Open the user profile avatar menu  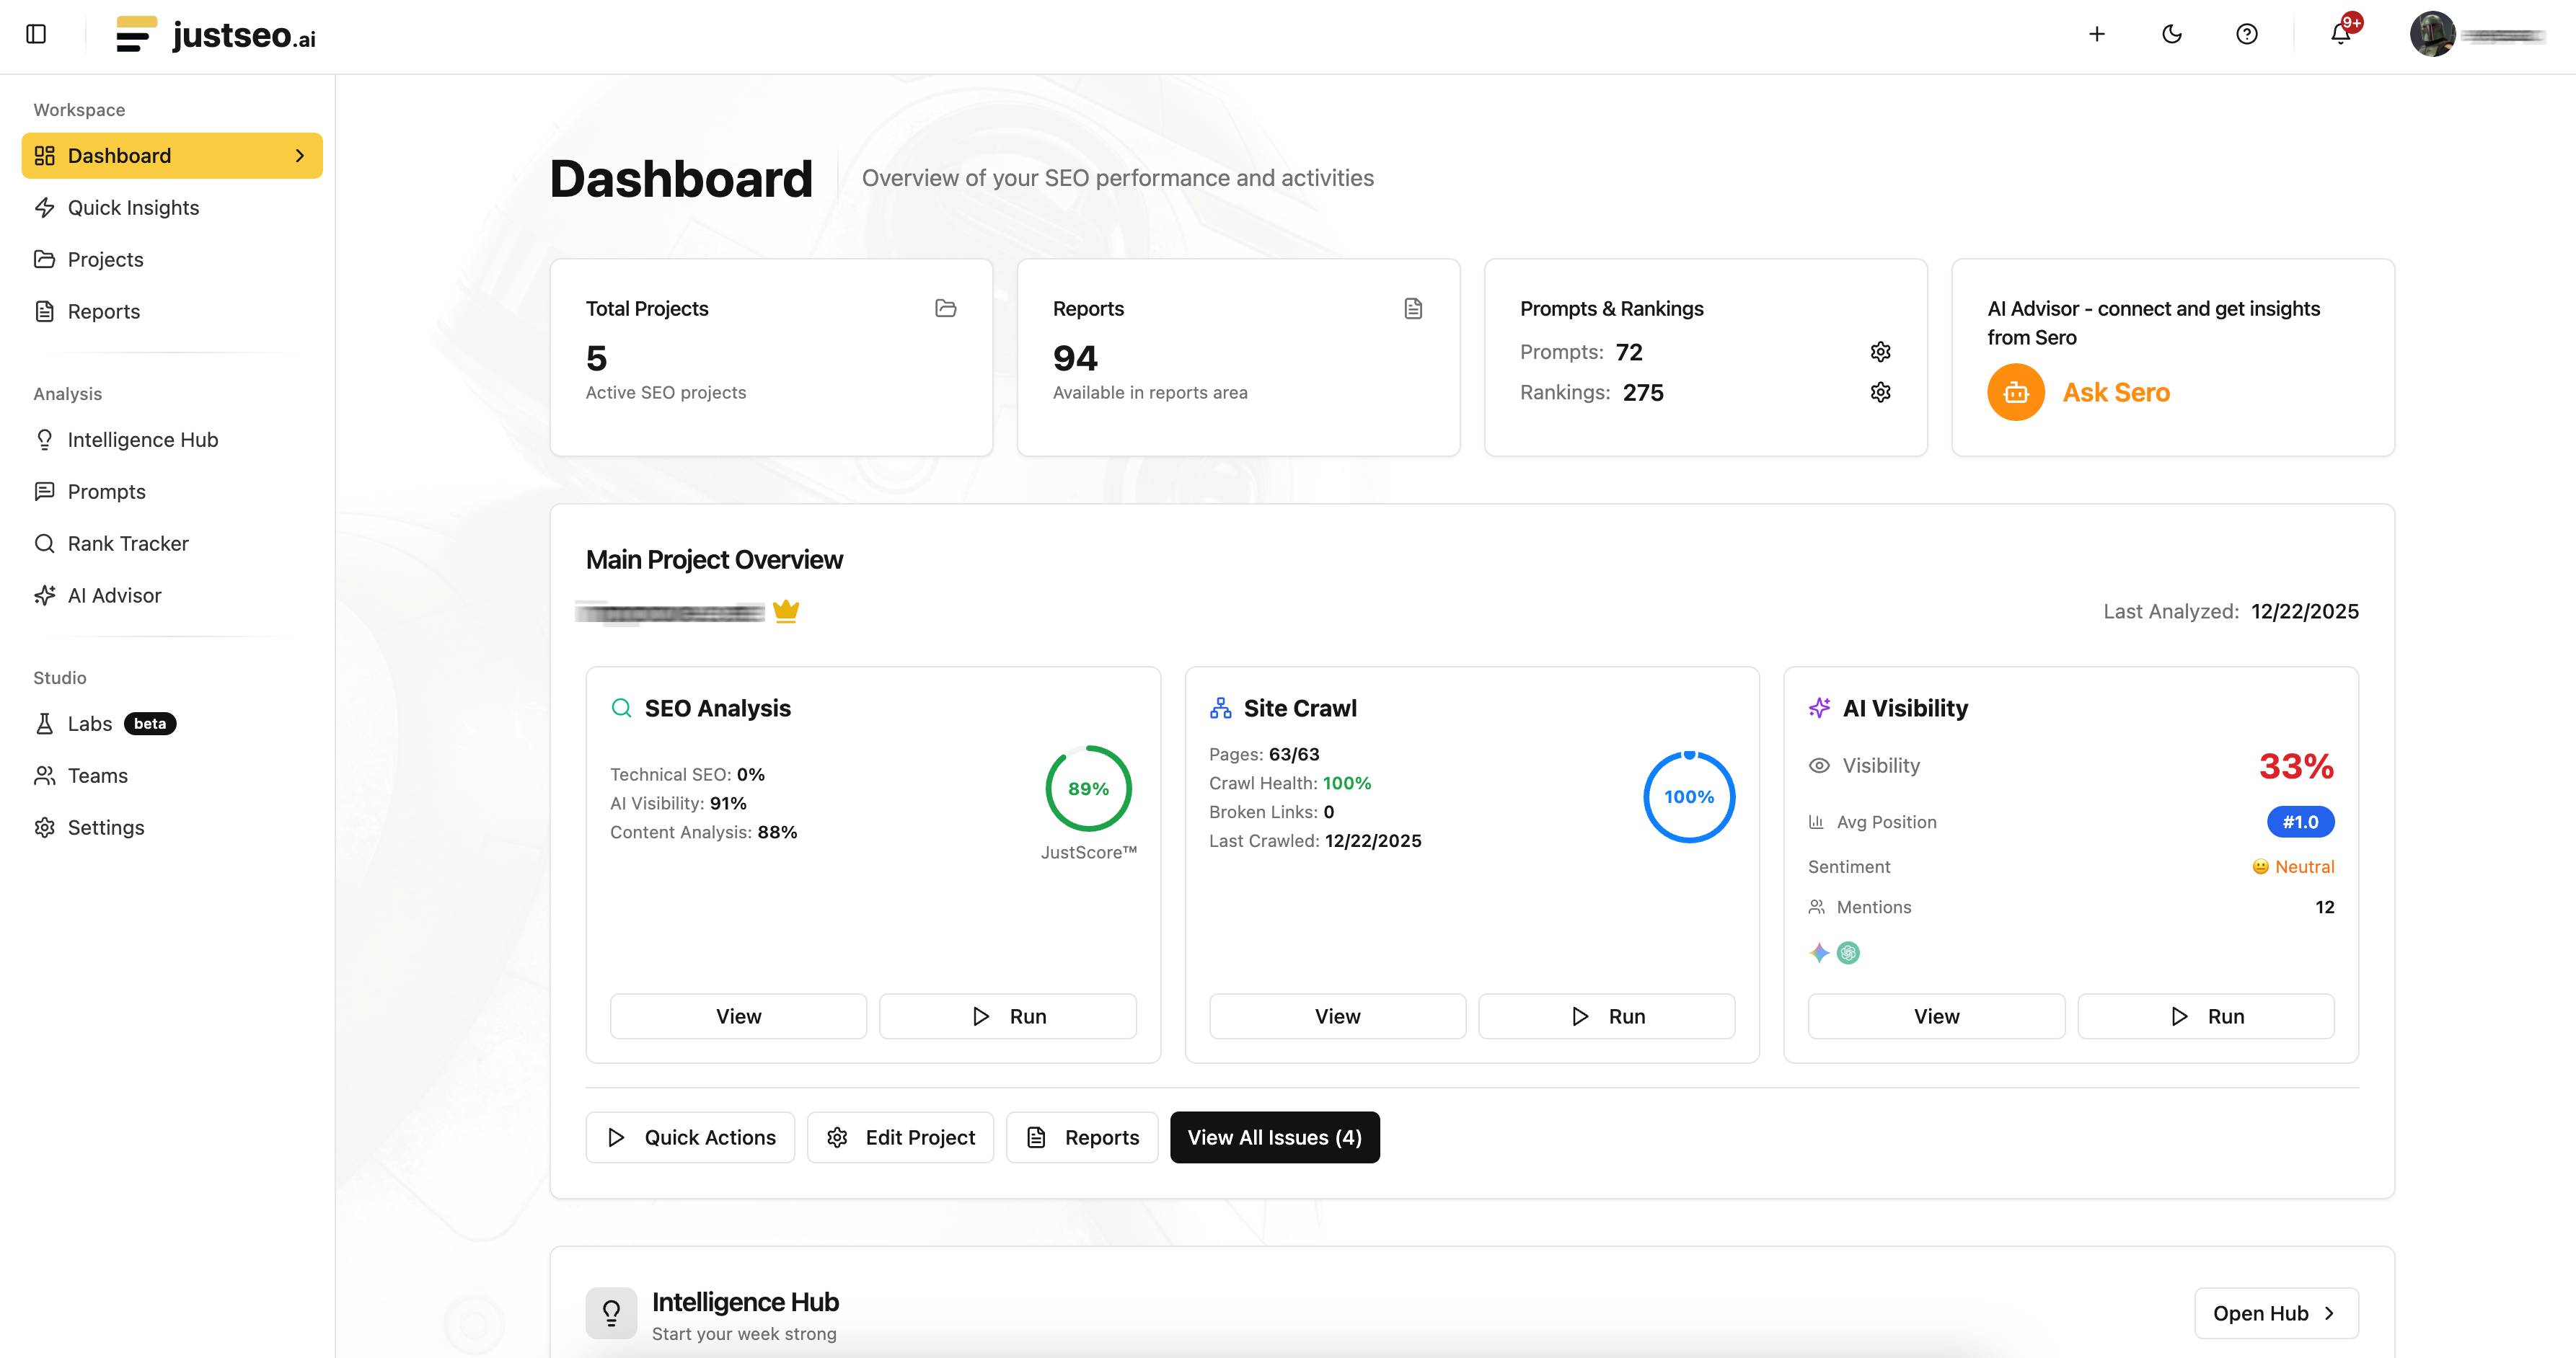(x=2432, y=34)
